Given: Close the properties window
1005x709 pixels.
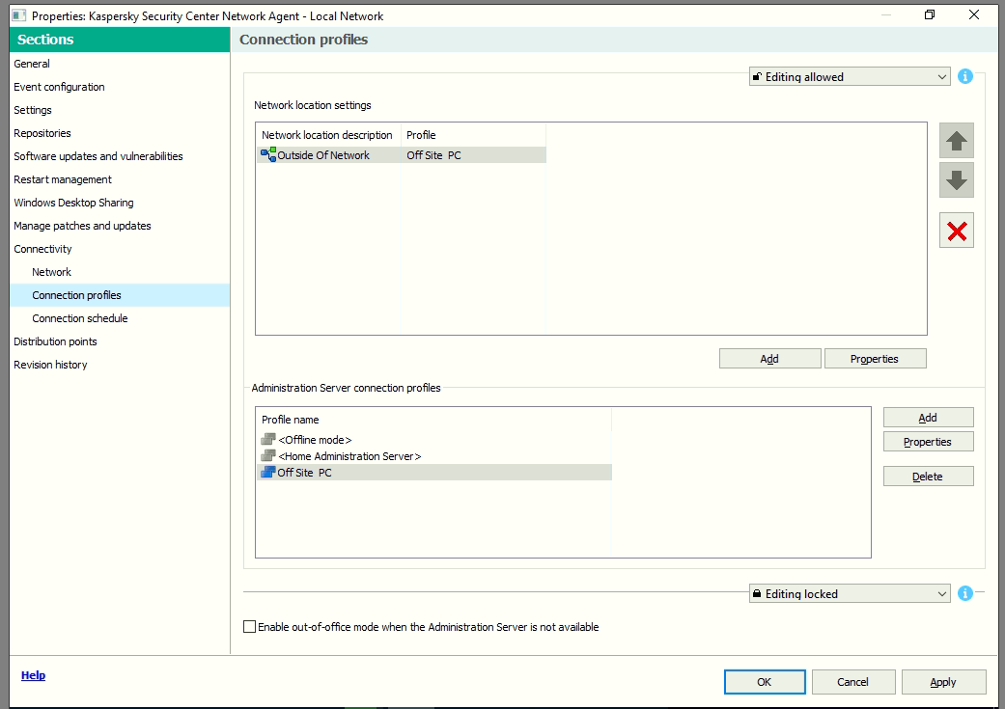Looking at the screenshot, I should pyautogui.click(x=974, y=14).
